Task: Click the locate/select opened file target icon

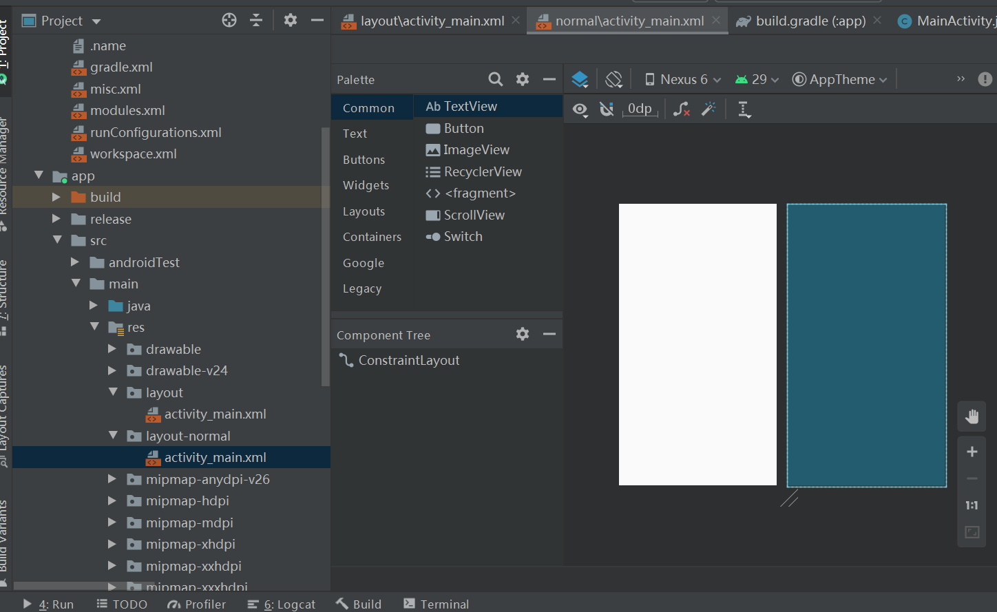Action: (x=229, y=20)
